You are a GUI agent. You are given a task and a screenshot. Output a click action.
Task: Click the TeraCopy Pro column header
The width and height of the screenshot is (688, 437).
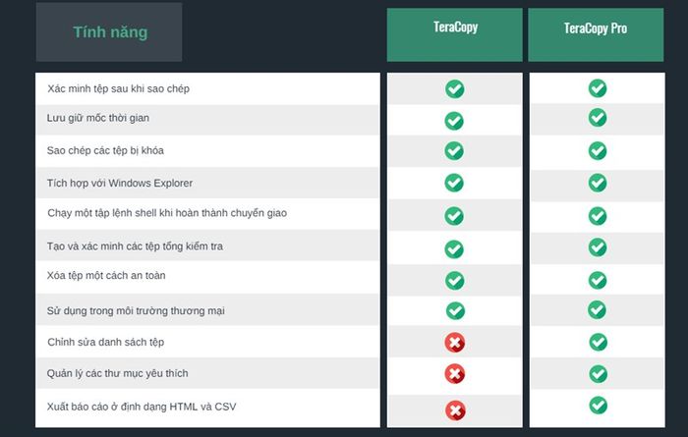tap(596, 34)
